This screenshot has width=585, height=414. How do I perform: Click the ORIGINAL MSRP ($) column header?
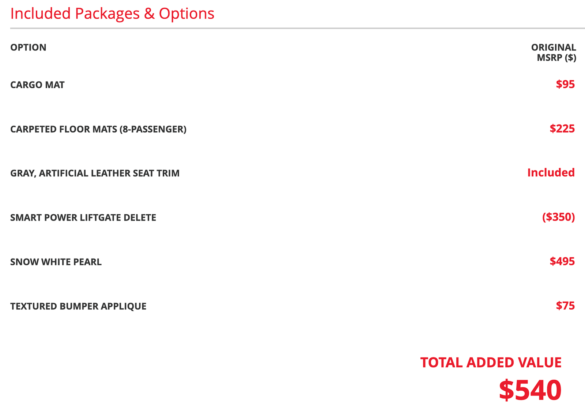[554, 53]
